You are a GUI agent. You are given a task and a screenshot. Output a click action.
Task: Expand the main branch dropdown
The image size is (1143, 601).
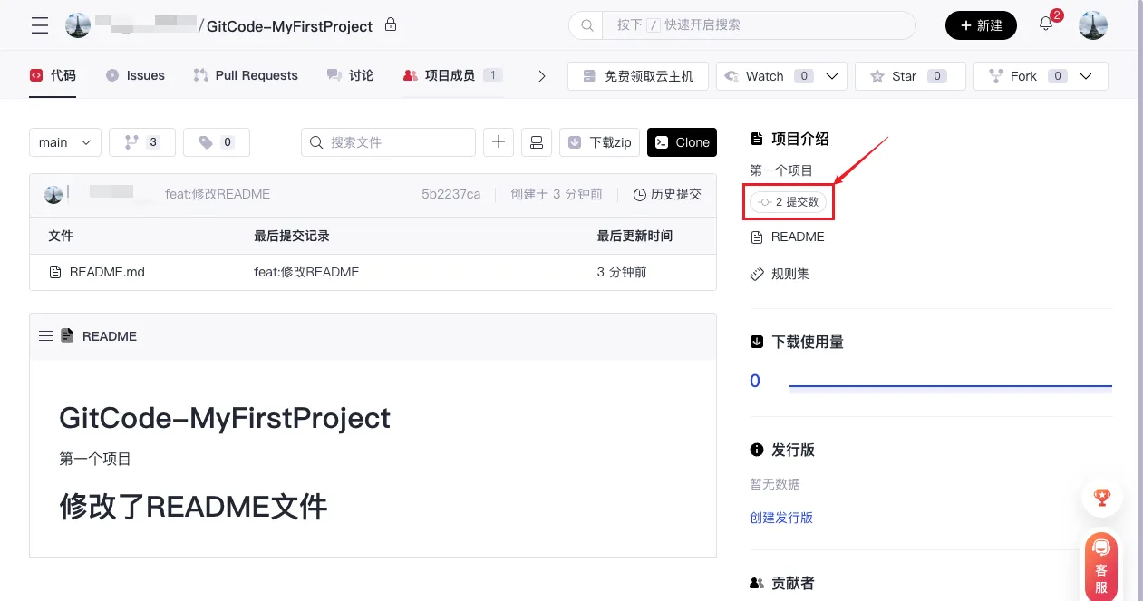click(65, 142)
